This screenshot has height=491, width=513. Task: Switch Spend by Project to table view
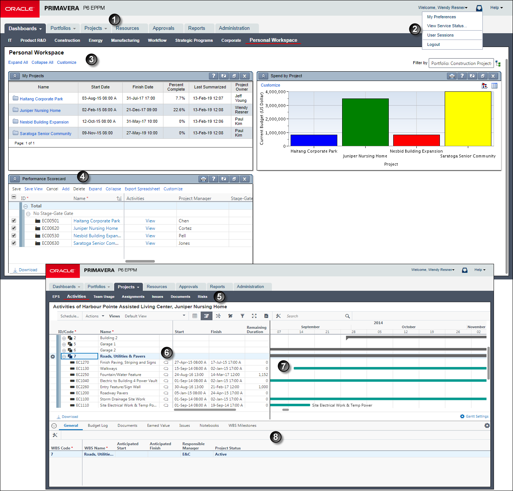(x=494, y=85)
